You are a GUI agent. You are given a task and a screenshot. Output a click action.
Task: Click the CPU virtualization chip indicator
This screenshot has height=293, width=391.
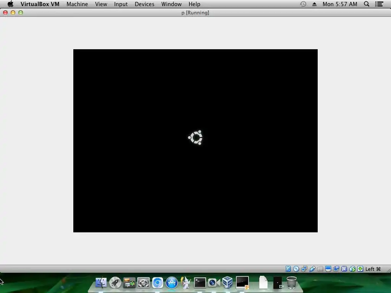344,269
